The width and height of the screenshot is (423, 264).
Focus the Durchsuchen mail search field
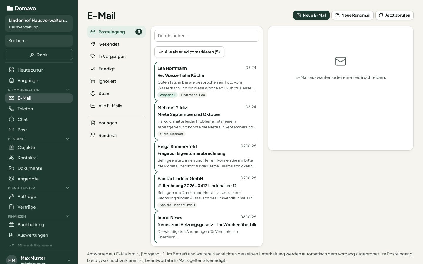pos(207,36)
